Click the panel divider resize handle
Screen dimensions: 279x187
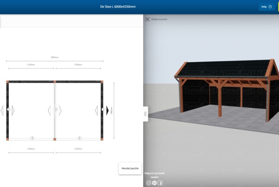pos(145,114)
